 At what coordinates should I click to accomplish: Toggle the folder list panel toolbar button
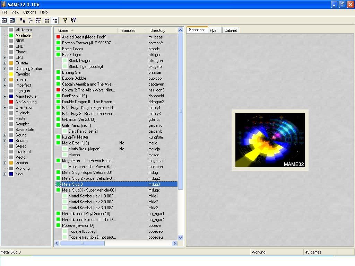pyautogui.click(x=4, y=20)
